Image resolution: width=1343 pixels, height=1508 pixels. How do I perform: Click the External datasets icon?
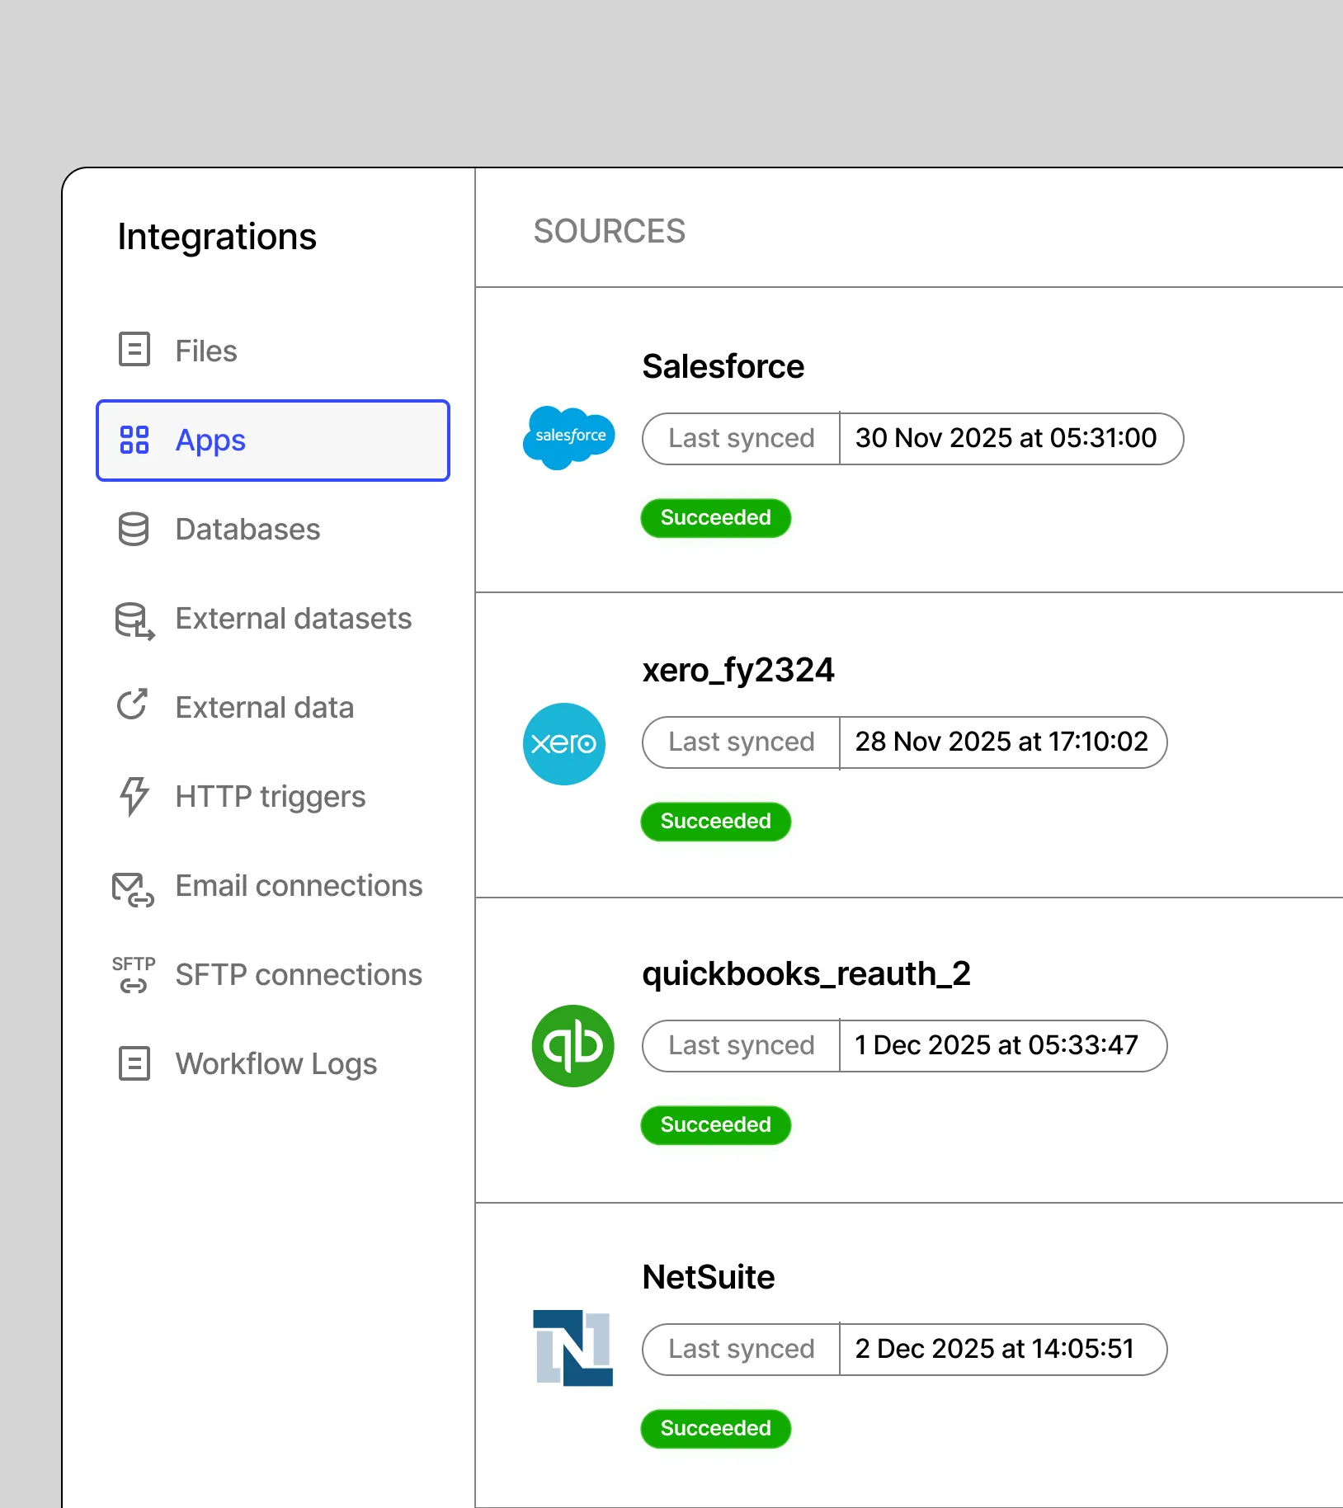point(134,621)
